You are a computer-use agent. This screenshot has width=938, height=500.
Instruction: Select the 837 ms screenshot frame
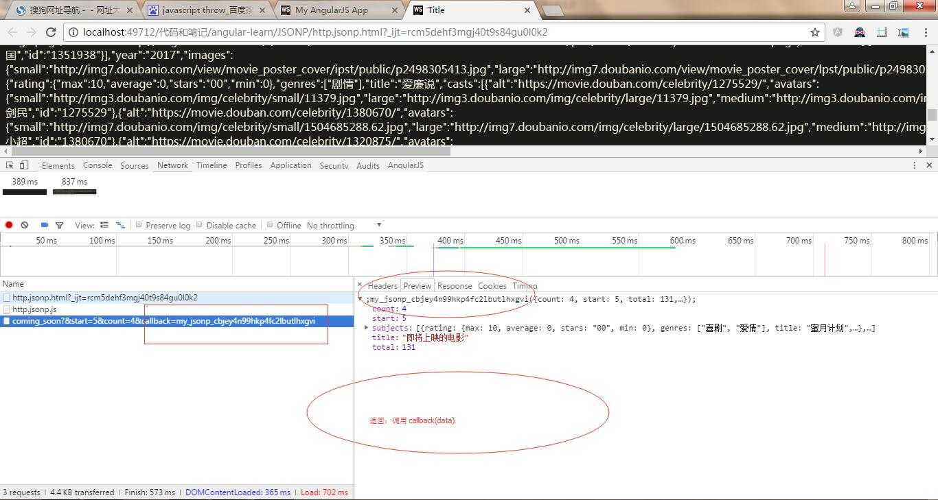click(74, 187)
